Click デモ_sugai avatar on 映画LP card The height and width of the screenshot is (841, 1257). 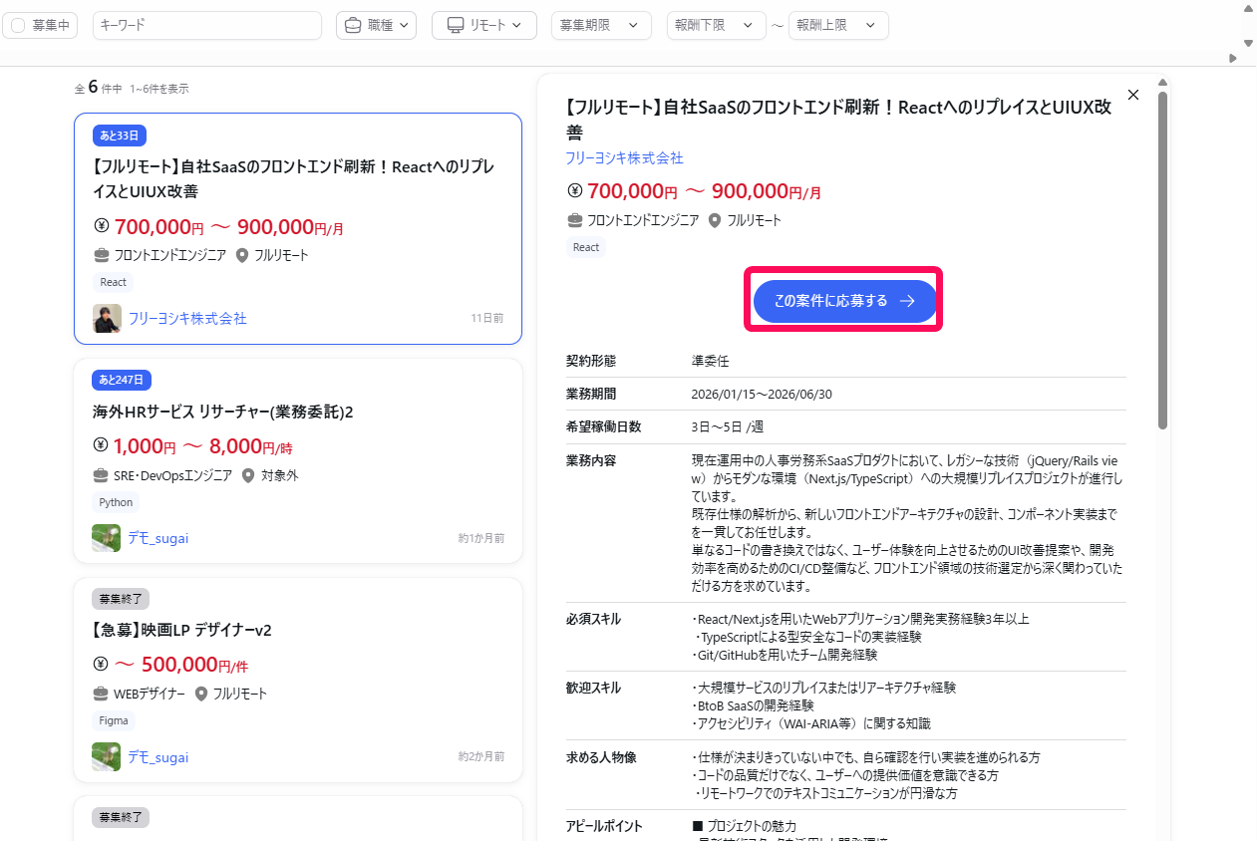point(107,757)
